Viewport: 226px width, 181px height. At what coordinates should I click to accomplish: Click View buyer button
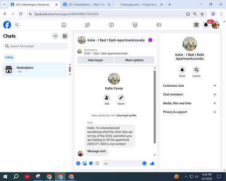coord(95,60)
